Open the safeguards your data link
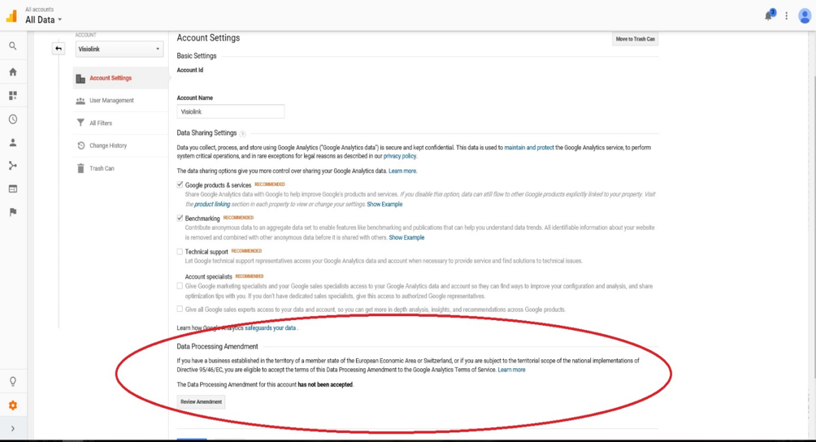 (270, 328)
